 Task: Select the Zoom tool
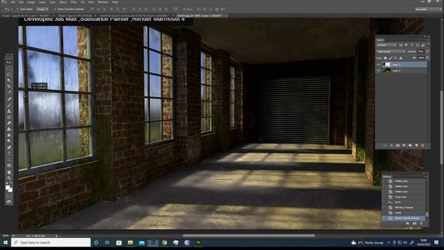pyautogui.click(x=9, y=178)
